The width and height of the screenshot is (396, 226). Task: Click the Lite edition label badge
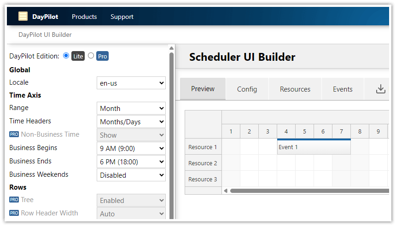pyautogui.click(x=78, y=56)
